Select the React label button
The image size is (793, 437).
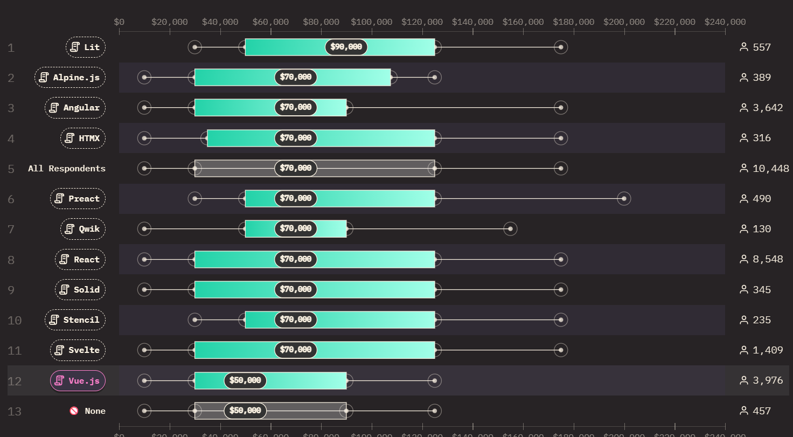80,259
